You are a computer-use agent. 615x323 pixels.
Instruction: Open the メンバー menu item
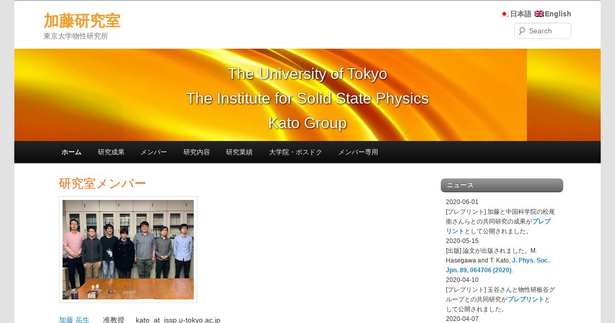(154, 152)
